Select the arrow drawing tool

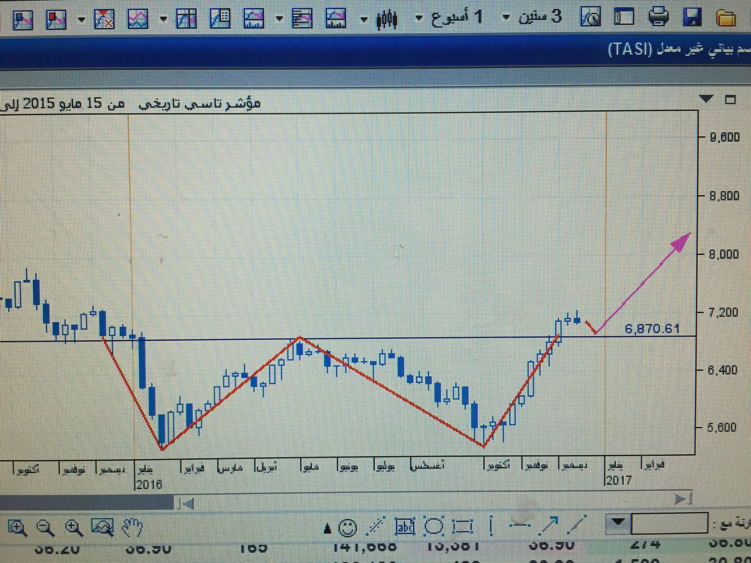tap(548, 526)
